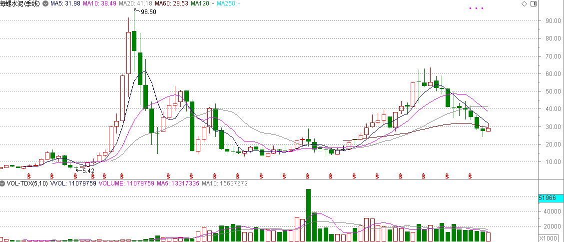Click the volume MA5: 13317335 label
The height and width of the screenshot is (242, 564).
pos(177,183)
